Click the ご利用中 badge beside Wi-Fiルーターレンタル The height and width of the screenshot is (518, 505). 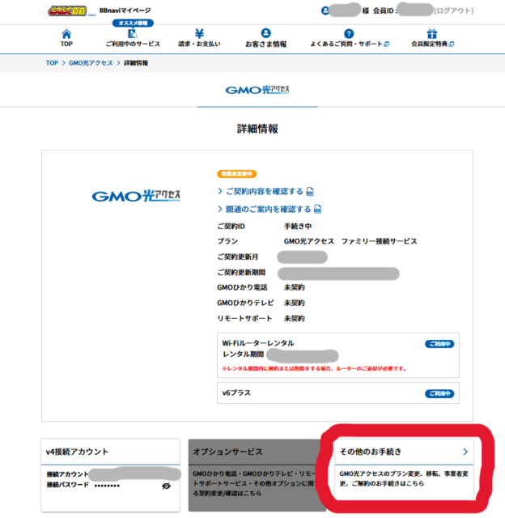439,344
